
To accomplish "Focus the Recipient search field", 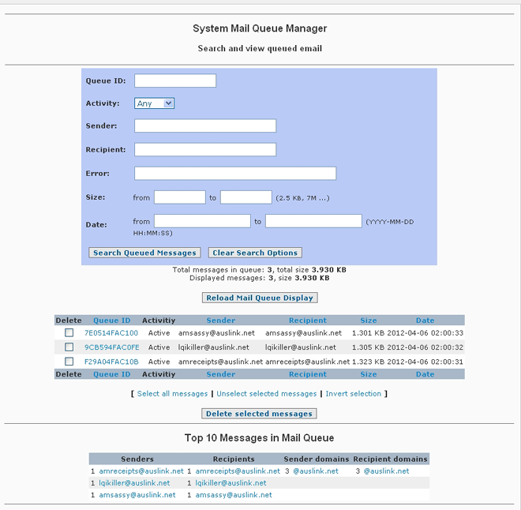I will pos(205,149).
